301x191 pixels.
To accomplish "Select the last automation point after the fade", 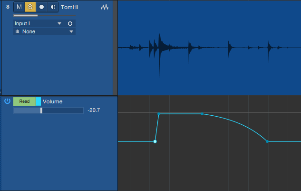I will pyautogui.click(x=267, y=141).
